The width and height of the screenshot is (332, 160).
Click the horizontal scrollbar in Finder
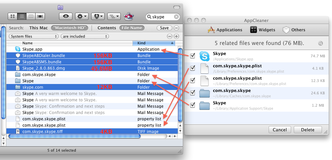[x=74, y=136]
